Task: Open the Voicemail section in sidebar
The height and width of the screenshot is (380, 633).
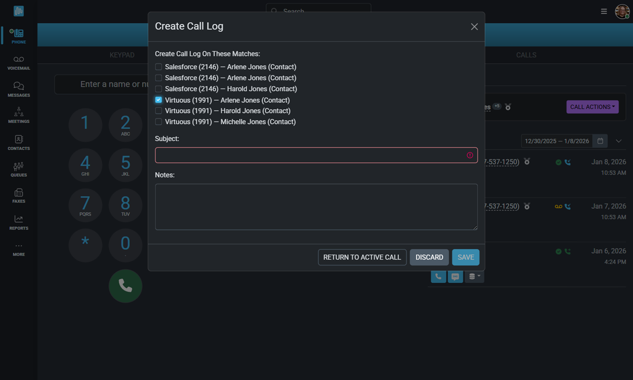Action: click(x=18, y=63)
